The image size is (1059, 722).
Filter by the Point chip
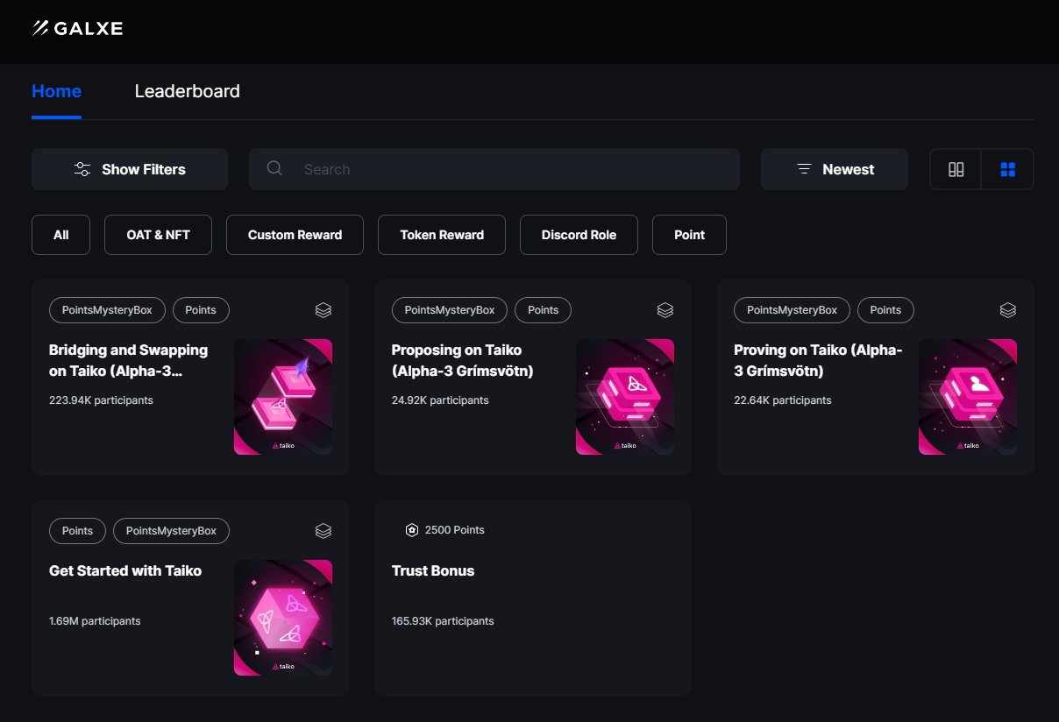[x=689, y=235]
